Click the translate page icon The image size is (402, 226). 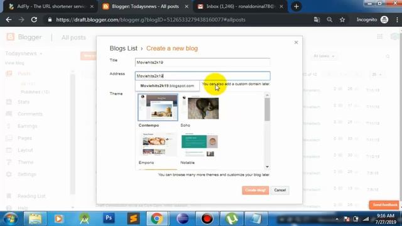(317, 19)
